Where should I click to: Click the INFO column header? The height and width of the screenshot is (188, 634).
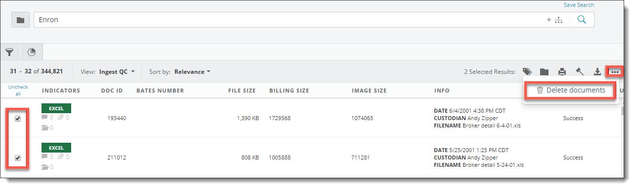442,91
